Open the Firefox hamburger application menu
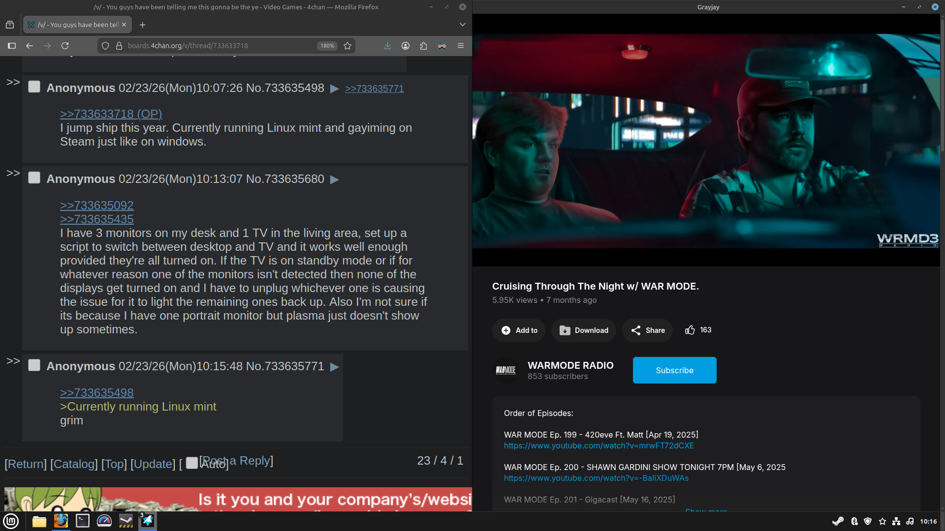This screenshot has width=945, height=531. 461,46
